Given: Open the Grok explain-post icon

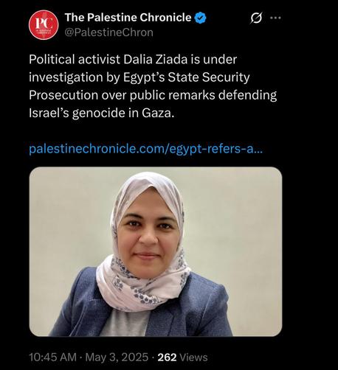Looking at the screenshot, I should [256, 18].
